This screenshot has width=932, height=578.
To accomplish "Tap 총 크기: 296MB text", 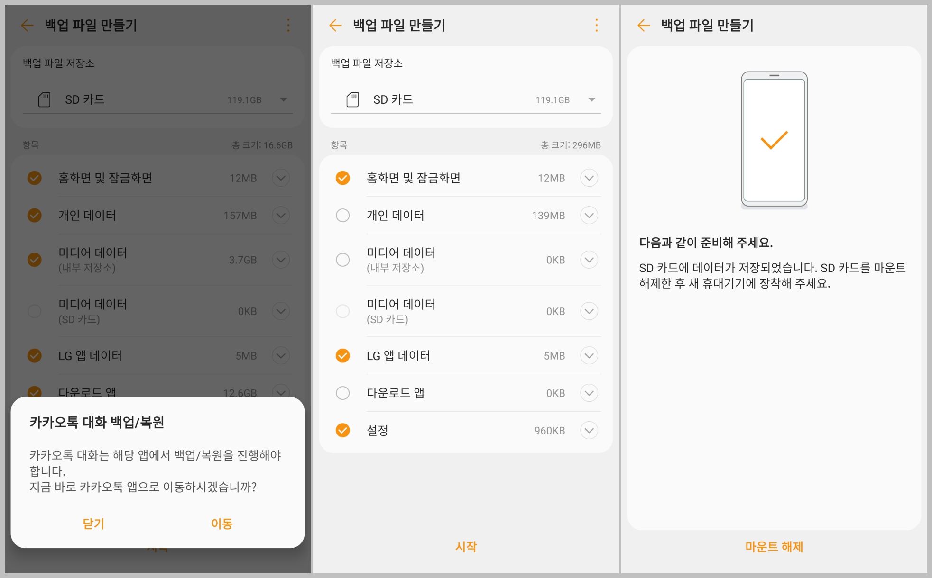I will [571, 145].
